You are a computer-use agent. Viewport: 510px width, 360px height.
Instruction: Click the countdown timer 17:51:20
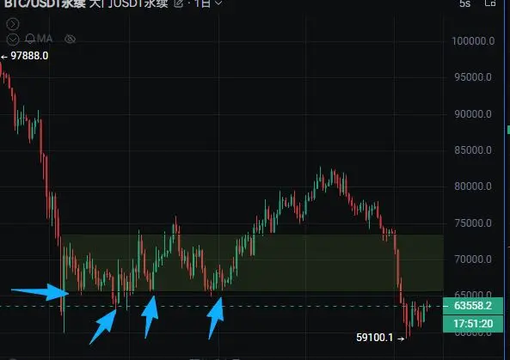pyautogui.click(x=473, y=324)
